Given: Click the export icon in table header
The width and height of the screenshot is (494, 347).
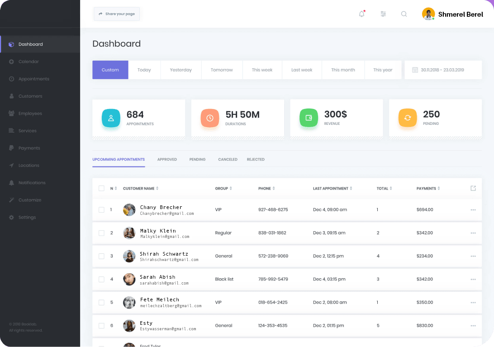Looking at the screenshot, I should tap(473, 188).
